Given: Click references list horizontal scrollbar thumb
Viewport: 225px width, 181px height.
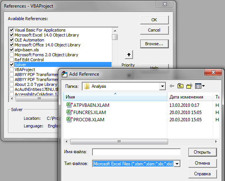Looking at the screenshot, I should 37,98.
